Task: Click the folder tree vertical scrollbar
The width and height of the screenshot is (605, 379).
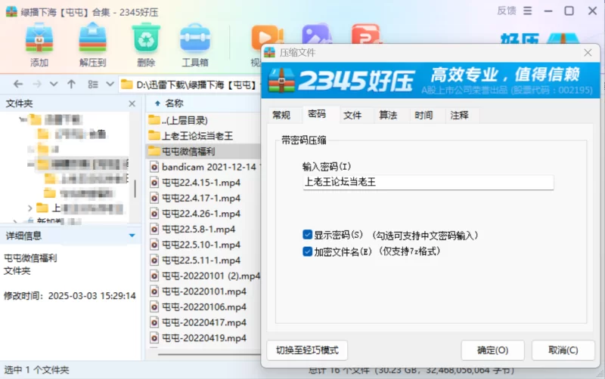Action: 135,189
